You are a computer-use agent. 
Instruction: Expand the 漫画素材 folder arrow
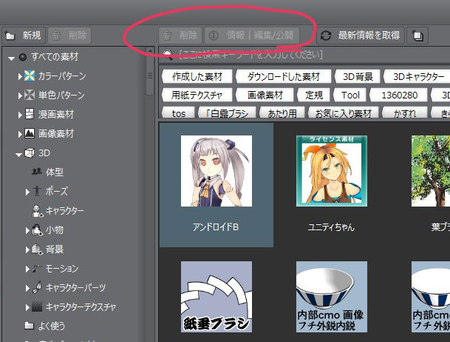coord(20,115)
